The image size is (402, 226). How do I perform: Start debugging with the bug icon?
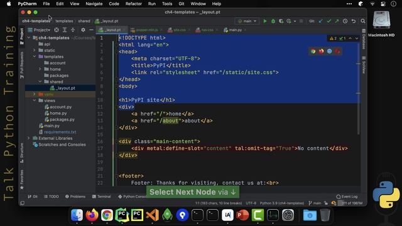click(x=273, y=21)
